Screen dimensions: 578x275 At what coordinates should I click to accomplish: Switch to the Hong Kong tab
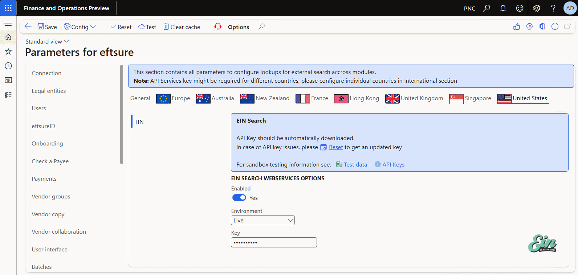[x=357, y=98]
